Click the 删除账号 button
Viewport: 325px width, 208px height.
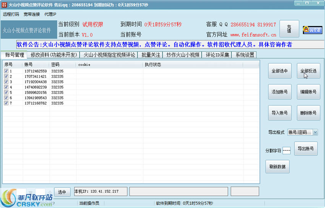(309, 113)
